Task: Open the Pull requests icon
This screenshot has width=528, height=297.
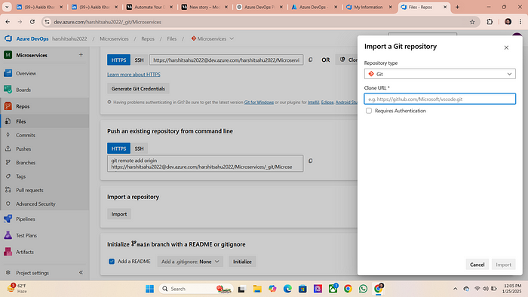Action: point(8,190)
